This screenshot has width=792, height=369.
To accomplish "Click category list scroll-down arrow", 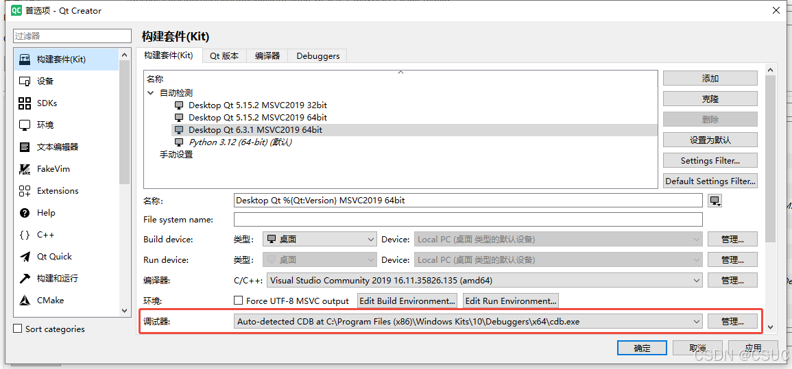I will click(125, 311).
